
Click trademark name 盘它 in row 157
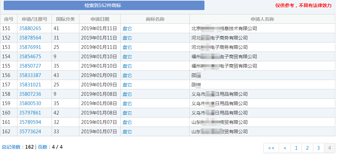(127, 85)
